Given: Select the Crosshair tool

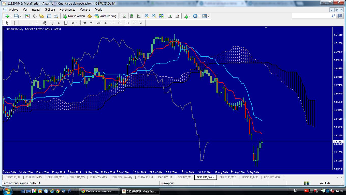Looking at the screenshot, I should point(14,23).
